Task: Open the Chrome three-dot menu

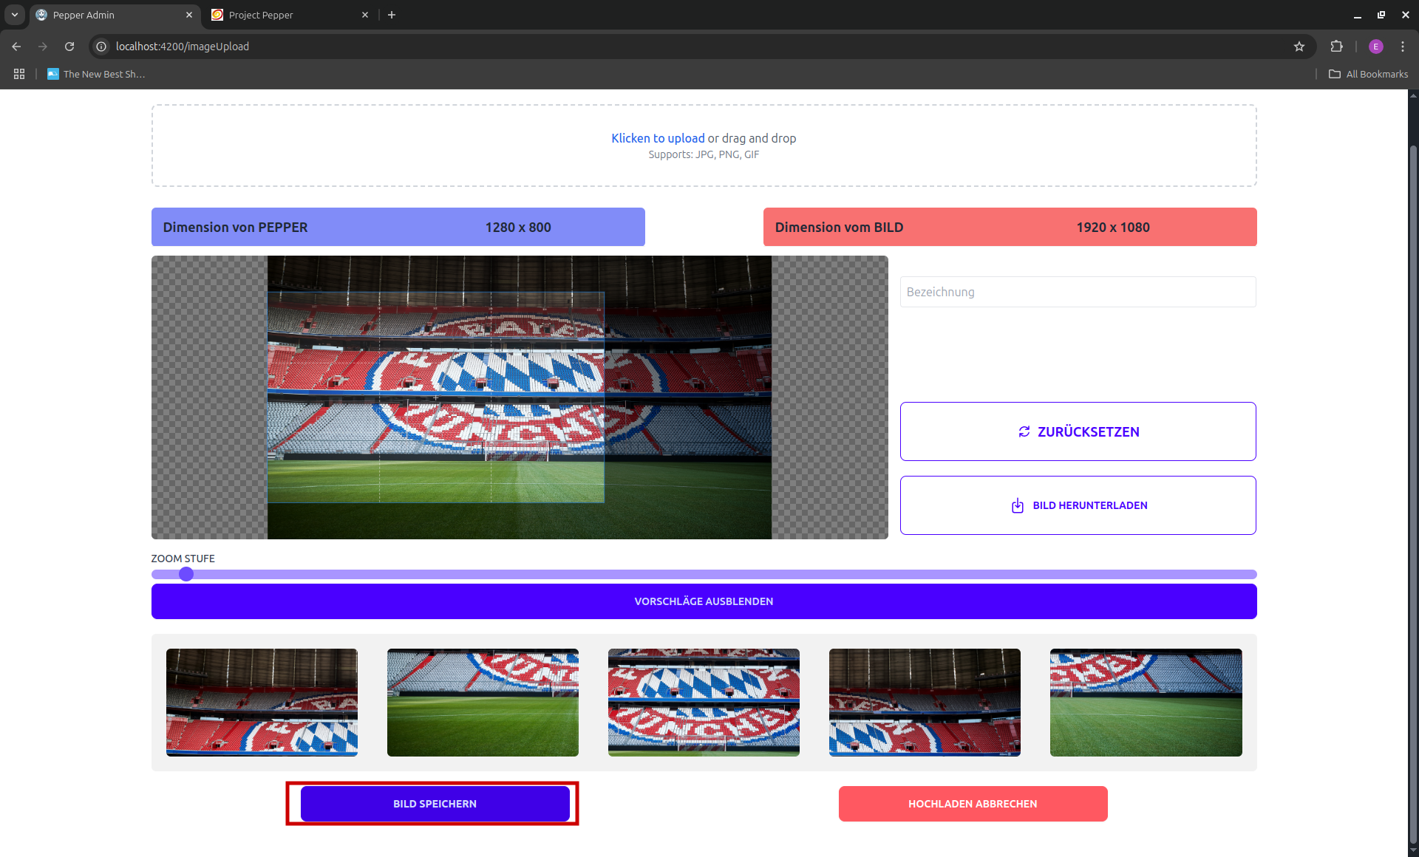Action: (1403, 47)
